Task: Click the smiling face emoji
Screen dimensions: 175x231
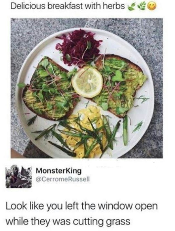Action: pos(151,7)
